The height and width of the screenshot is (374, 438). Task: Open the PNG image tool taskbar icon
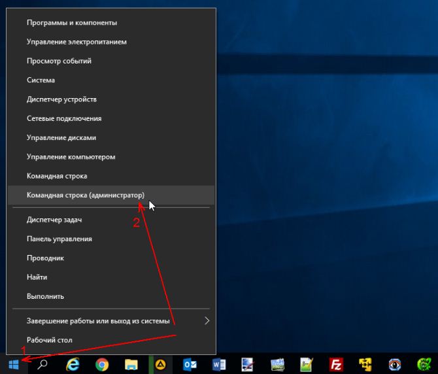(277, 364)
